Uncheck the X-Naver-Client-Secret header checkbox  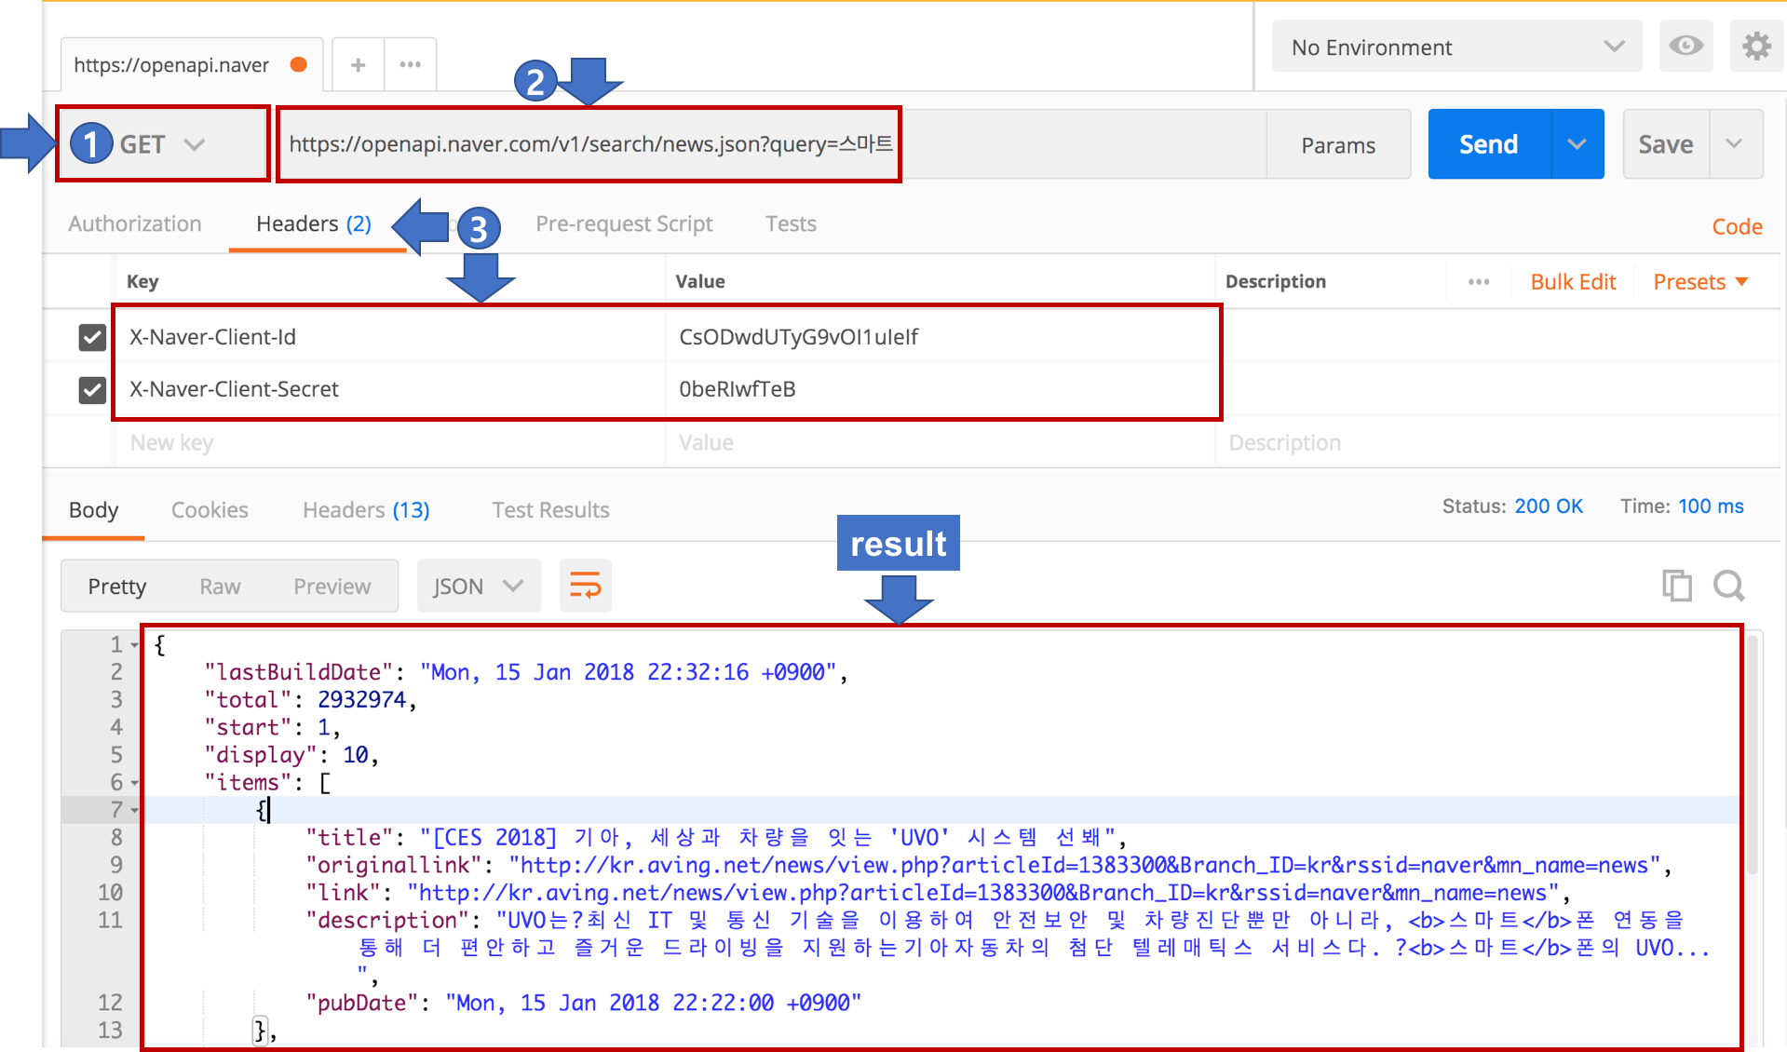(92, 389)
